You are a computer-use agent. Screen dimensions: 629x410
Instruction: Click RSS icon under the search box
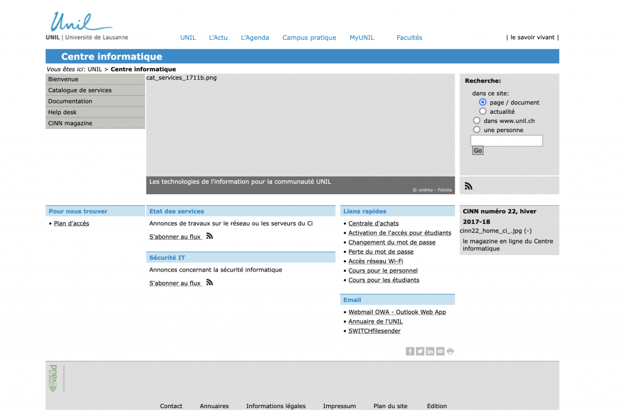tap(469, 186)
